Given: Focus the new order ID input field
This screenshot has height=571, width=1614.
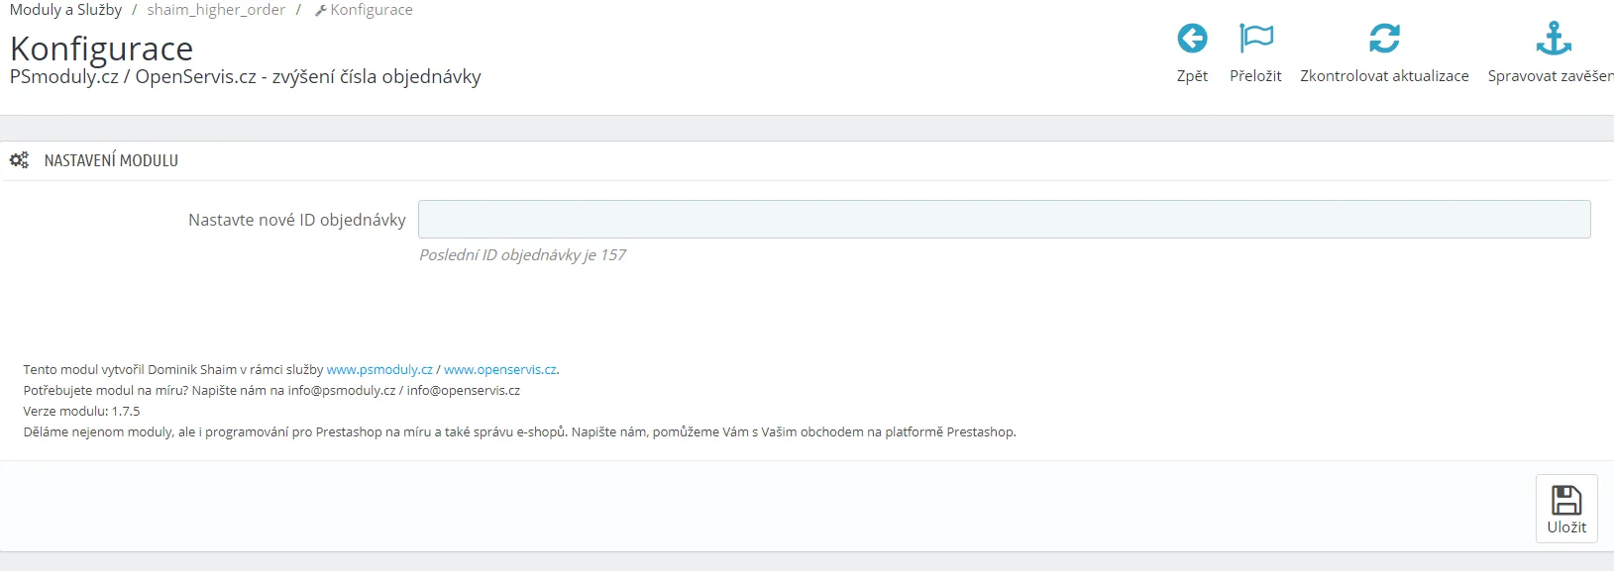Looking at the screenshot, I should point(1004,220).
